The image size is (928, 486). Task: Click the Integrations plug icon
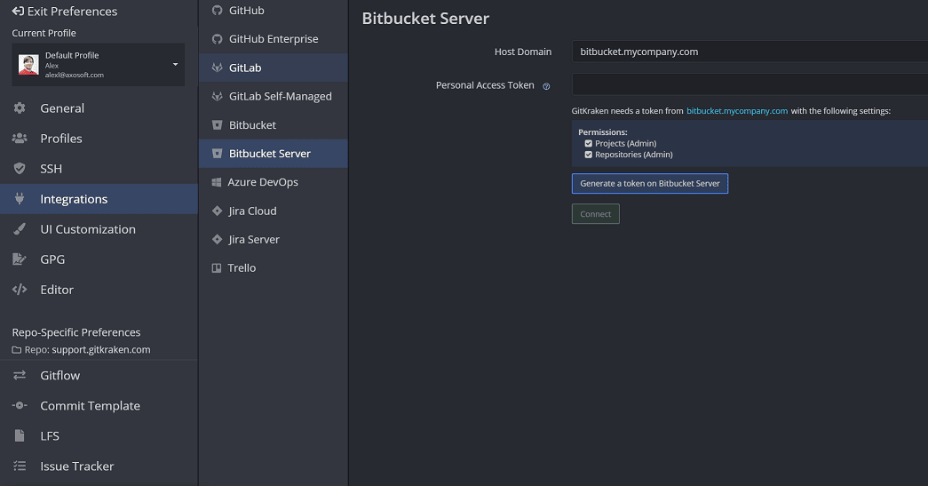(20, 199)
